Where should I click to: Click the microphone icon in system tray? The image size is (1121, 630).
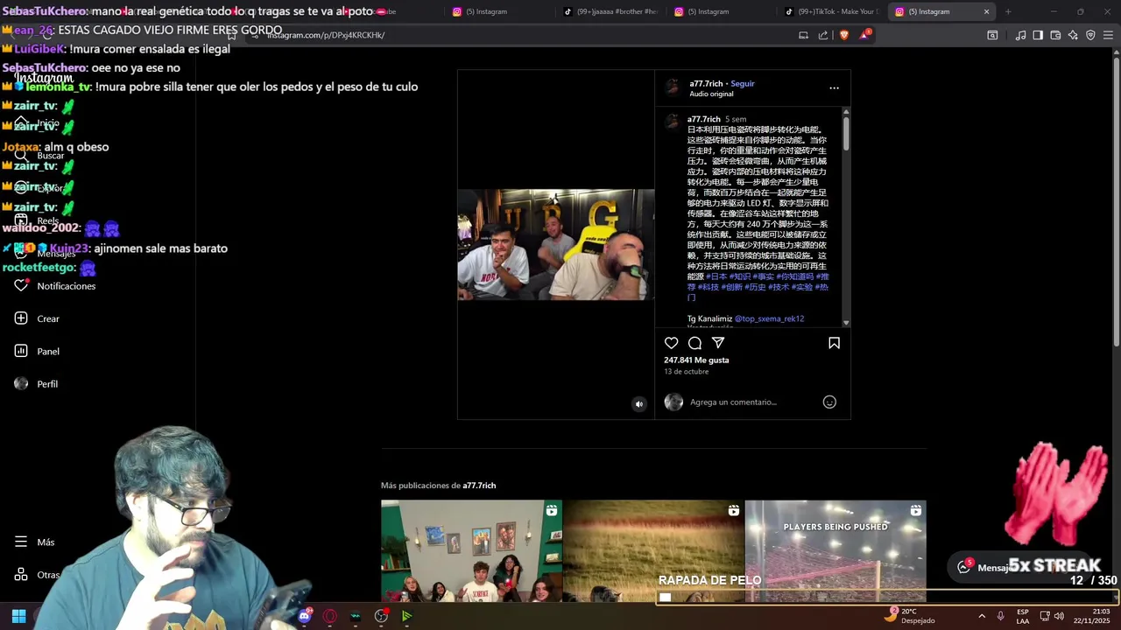1000,616
